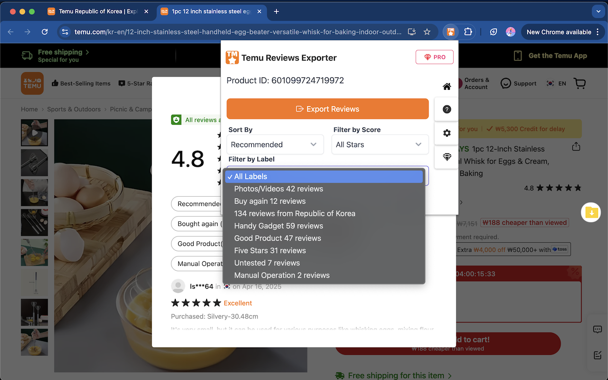Open the Filter by Score All Stars dropdown

(380, 144)
